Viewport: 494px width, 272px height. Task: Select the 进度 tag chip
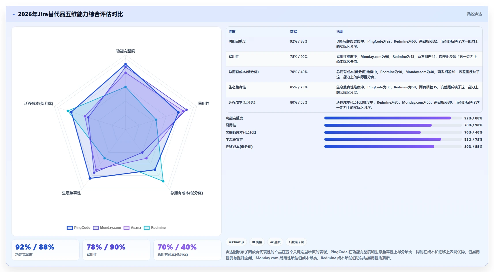275,242
